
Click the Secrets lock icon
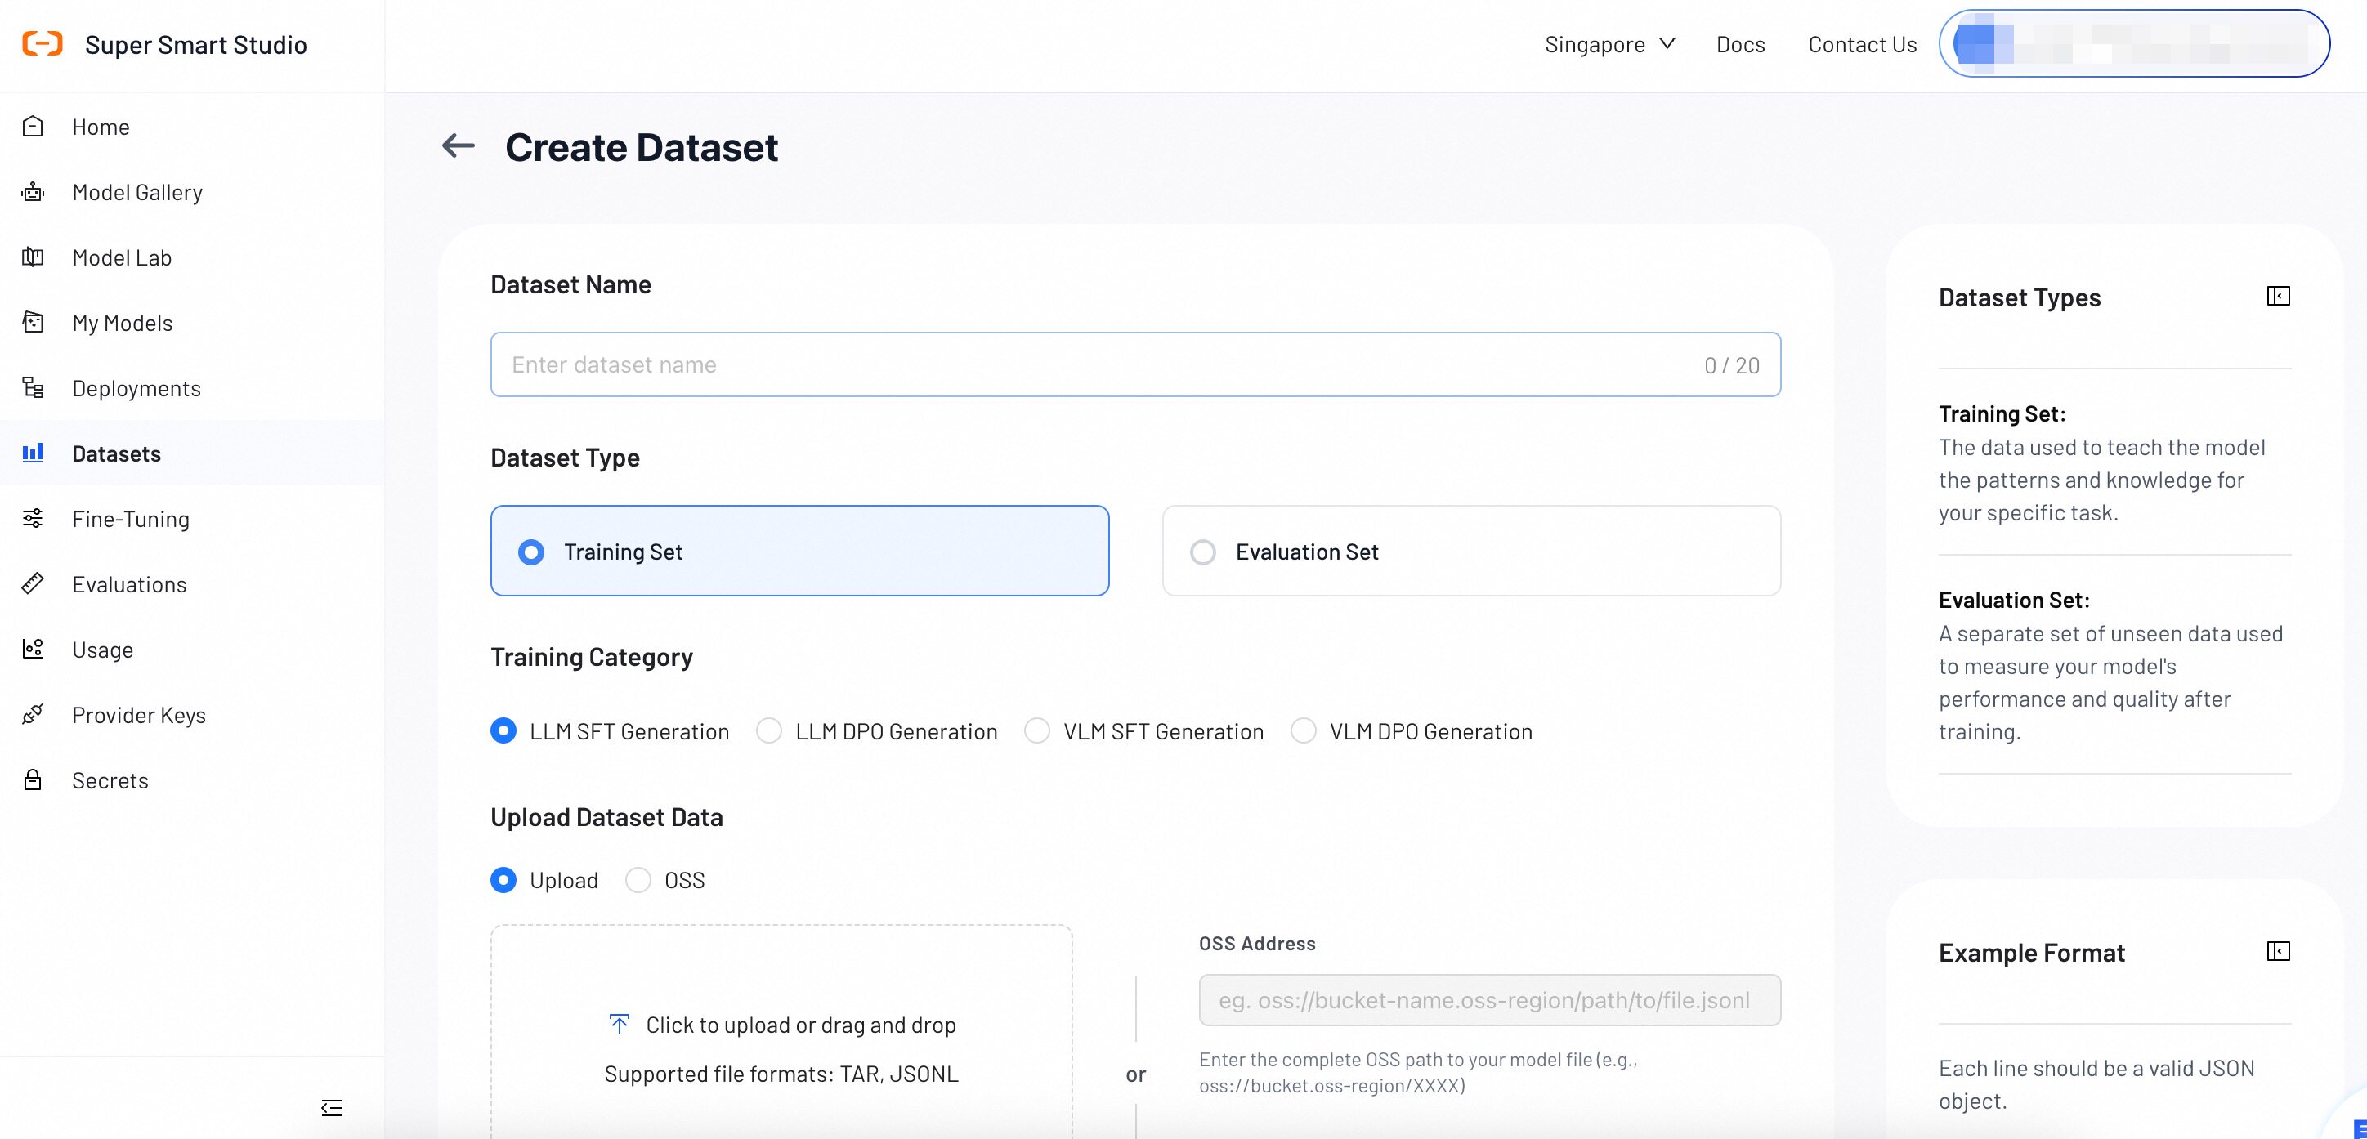[x=33, y=779]
